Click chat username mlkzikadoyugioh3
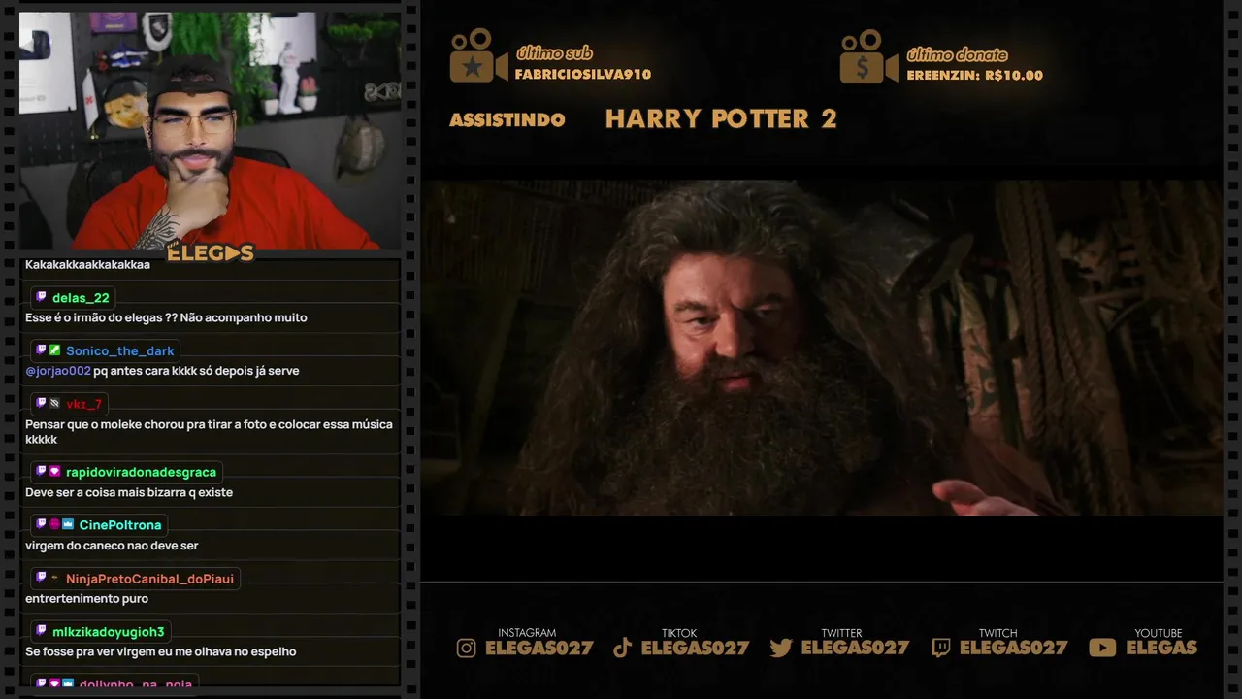The image size is (1242, 699). 109,632
